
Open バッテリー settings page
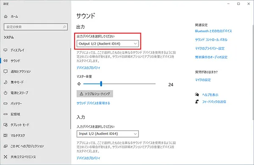[x=16, y=104]
